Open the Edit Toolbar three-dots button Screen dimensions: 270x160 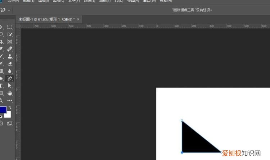(10, 101)
